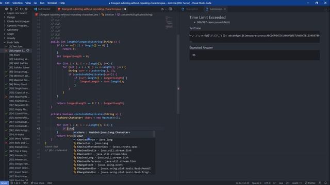The image size is (330, 185).
Task: Expand the Graph category
Action: click(10, 34)
